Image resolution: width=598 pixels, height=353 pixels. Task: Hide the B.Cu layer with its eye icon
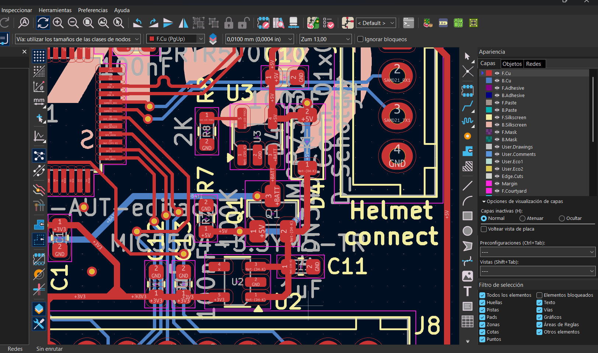497,81
